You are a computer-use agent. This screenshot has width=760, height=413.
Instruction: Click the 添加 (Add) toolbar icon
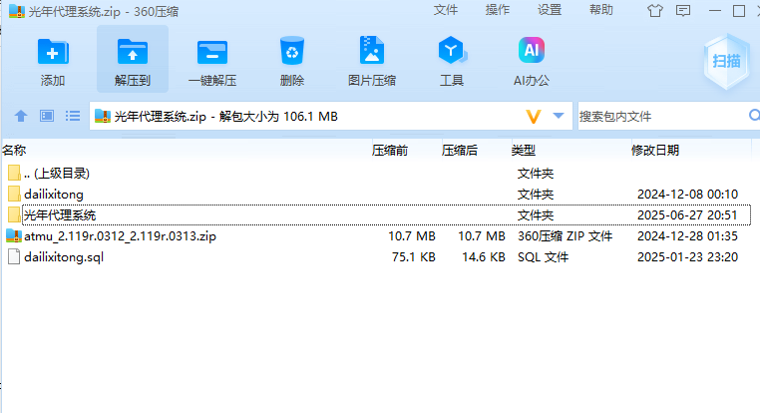53,52
